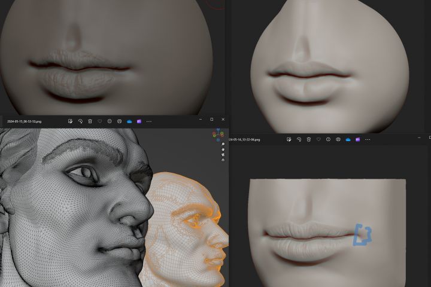Click the Blender camera view icon

[x=223, y=155]
